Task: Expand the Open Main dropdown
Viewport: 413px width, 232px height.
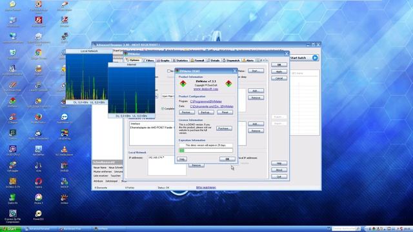Action: (x=168, y=96)
